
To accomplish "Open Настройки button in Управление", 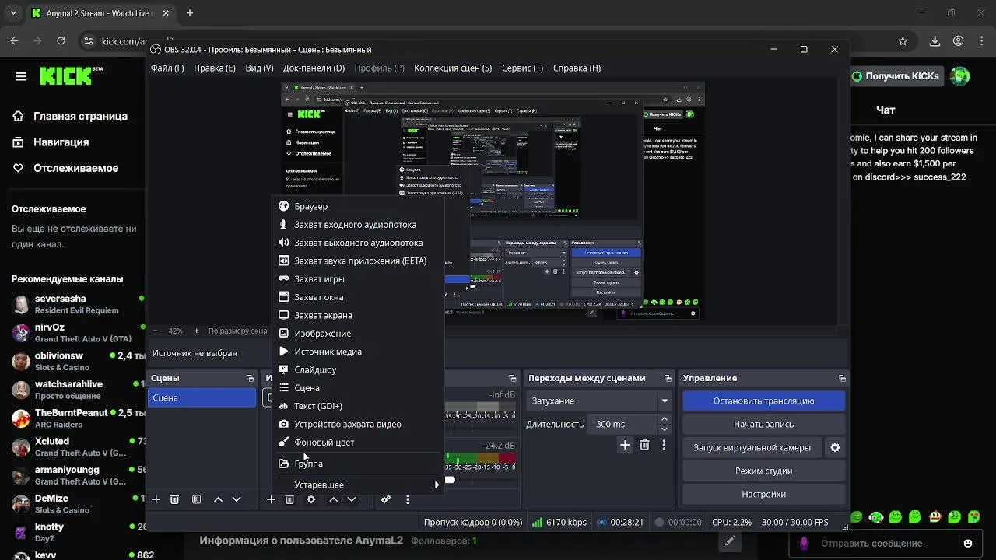I will [763, 495].
